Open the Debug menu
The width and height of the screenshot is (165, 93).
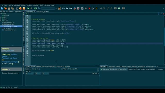point(30,5)
